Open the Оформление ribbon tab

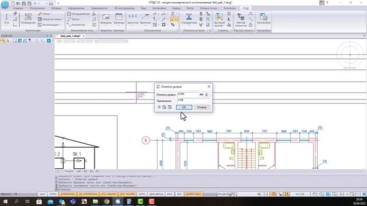click(x=76, y=8)
